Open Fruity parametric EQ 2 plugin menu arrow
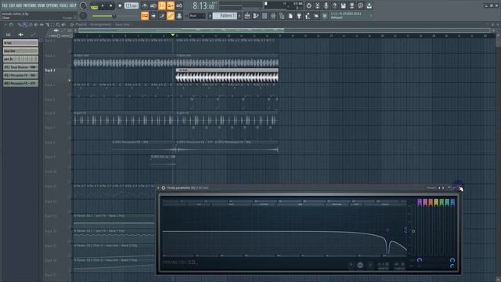Screen dimensions: 501x282 point(158,188)
